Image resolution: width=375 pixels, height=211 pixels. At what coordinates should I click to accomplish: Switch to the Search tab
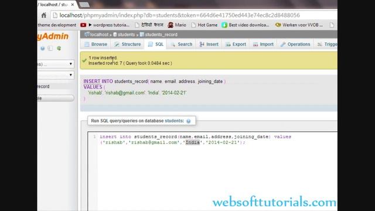[x=181, y=45]
